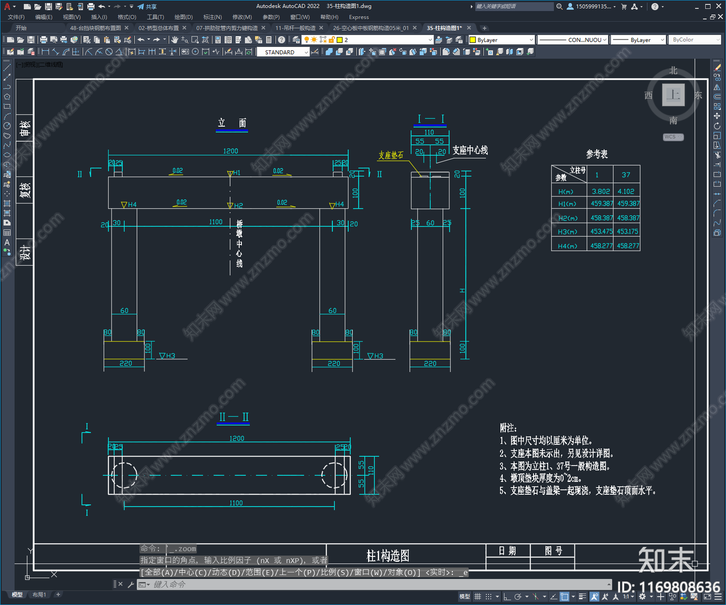Switch to the 02-桥型总体布置 drawing tab

(x=159, y=28)
